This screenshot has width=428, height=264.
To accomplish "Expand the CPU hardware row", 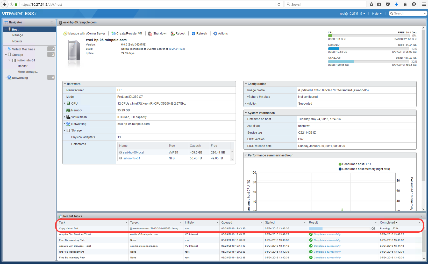I will (x=65, y=103).
